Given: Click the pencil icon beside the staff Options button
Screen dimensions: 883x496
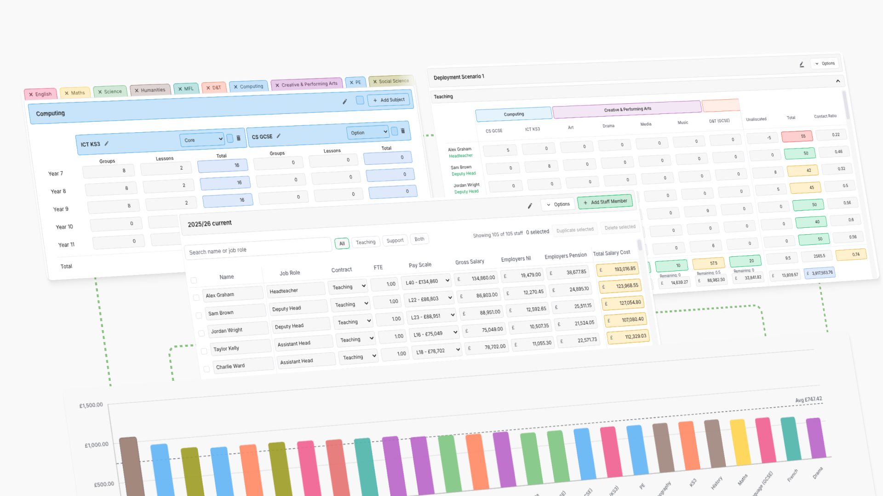Looking at the screenshot, I should [530, 206].
